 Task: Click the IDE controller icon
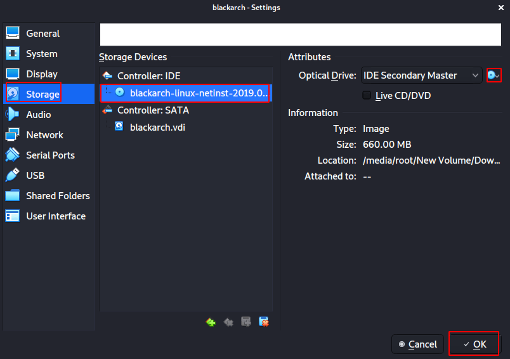(x=107, y=75)
